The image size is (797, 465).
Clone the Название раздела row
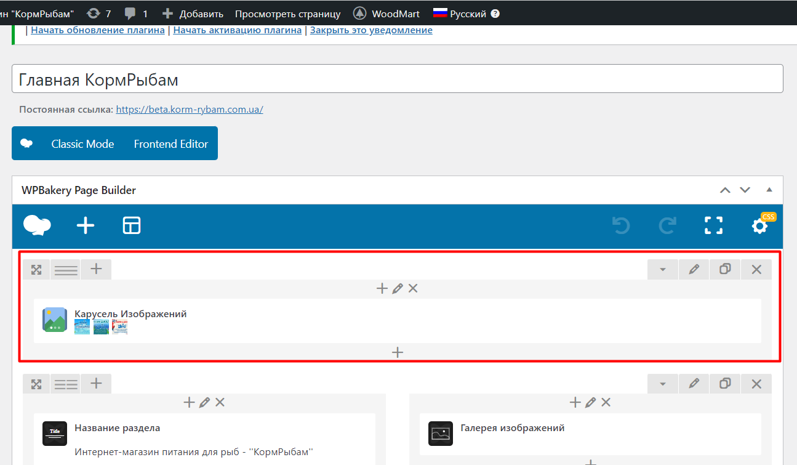click(x=725, y=384)
